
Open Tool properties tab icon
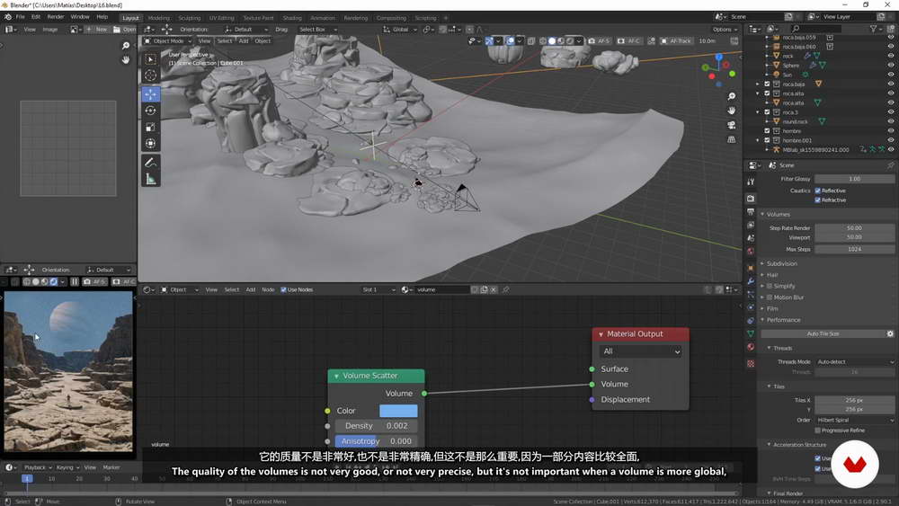tap(751, 182)
